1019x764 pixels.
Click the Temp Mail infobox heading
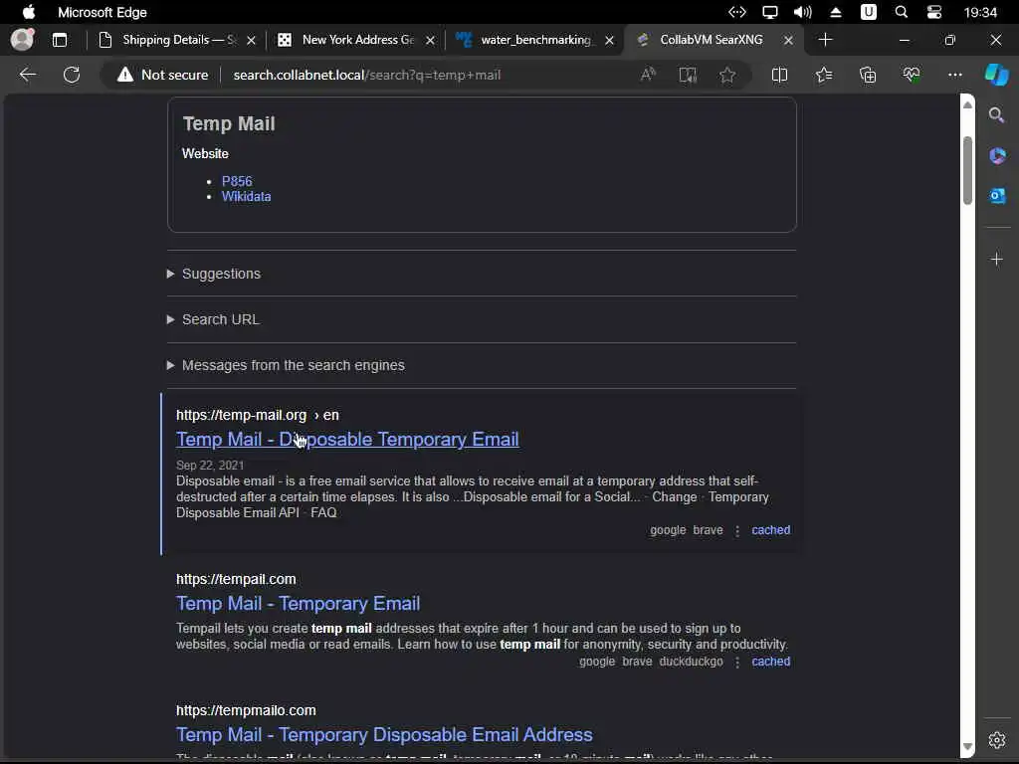point(229,123)
